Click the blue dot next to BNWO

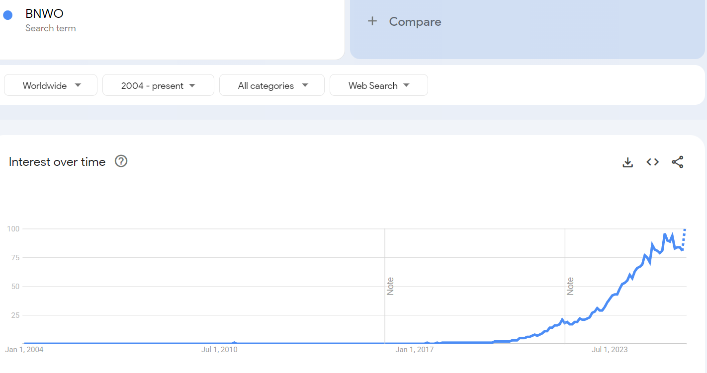click(x=7, y=15)
